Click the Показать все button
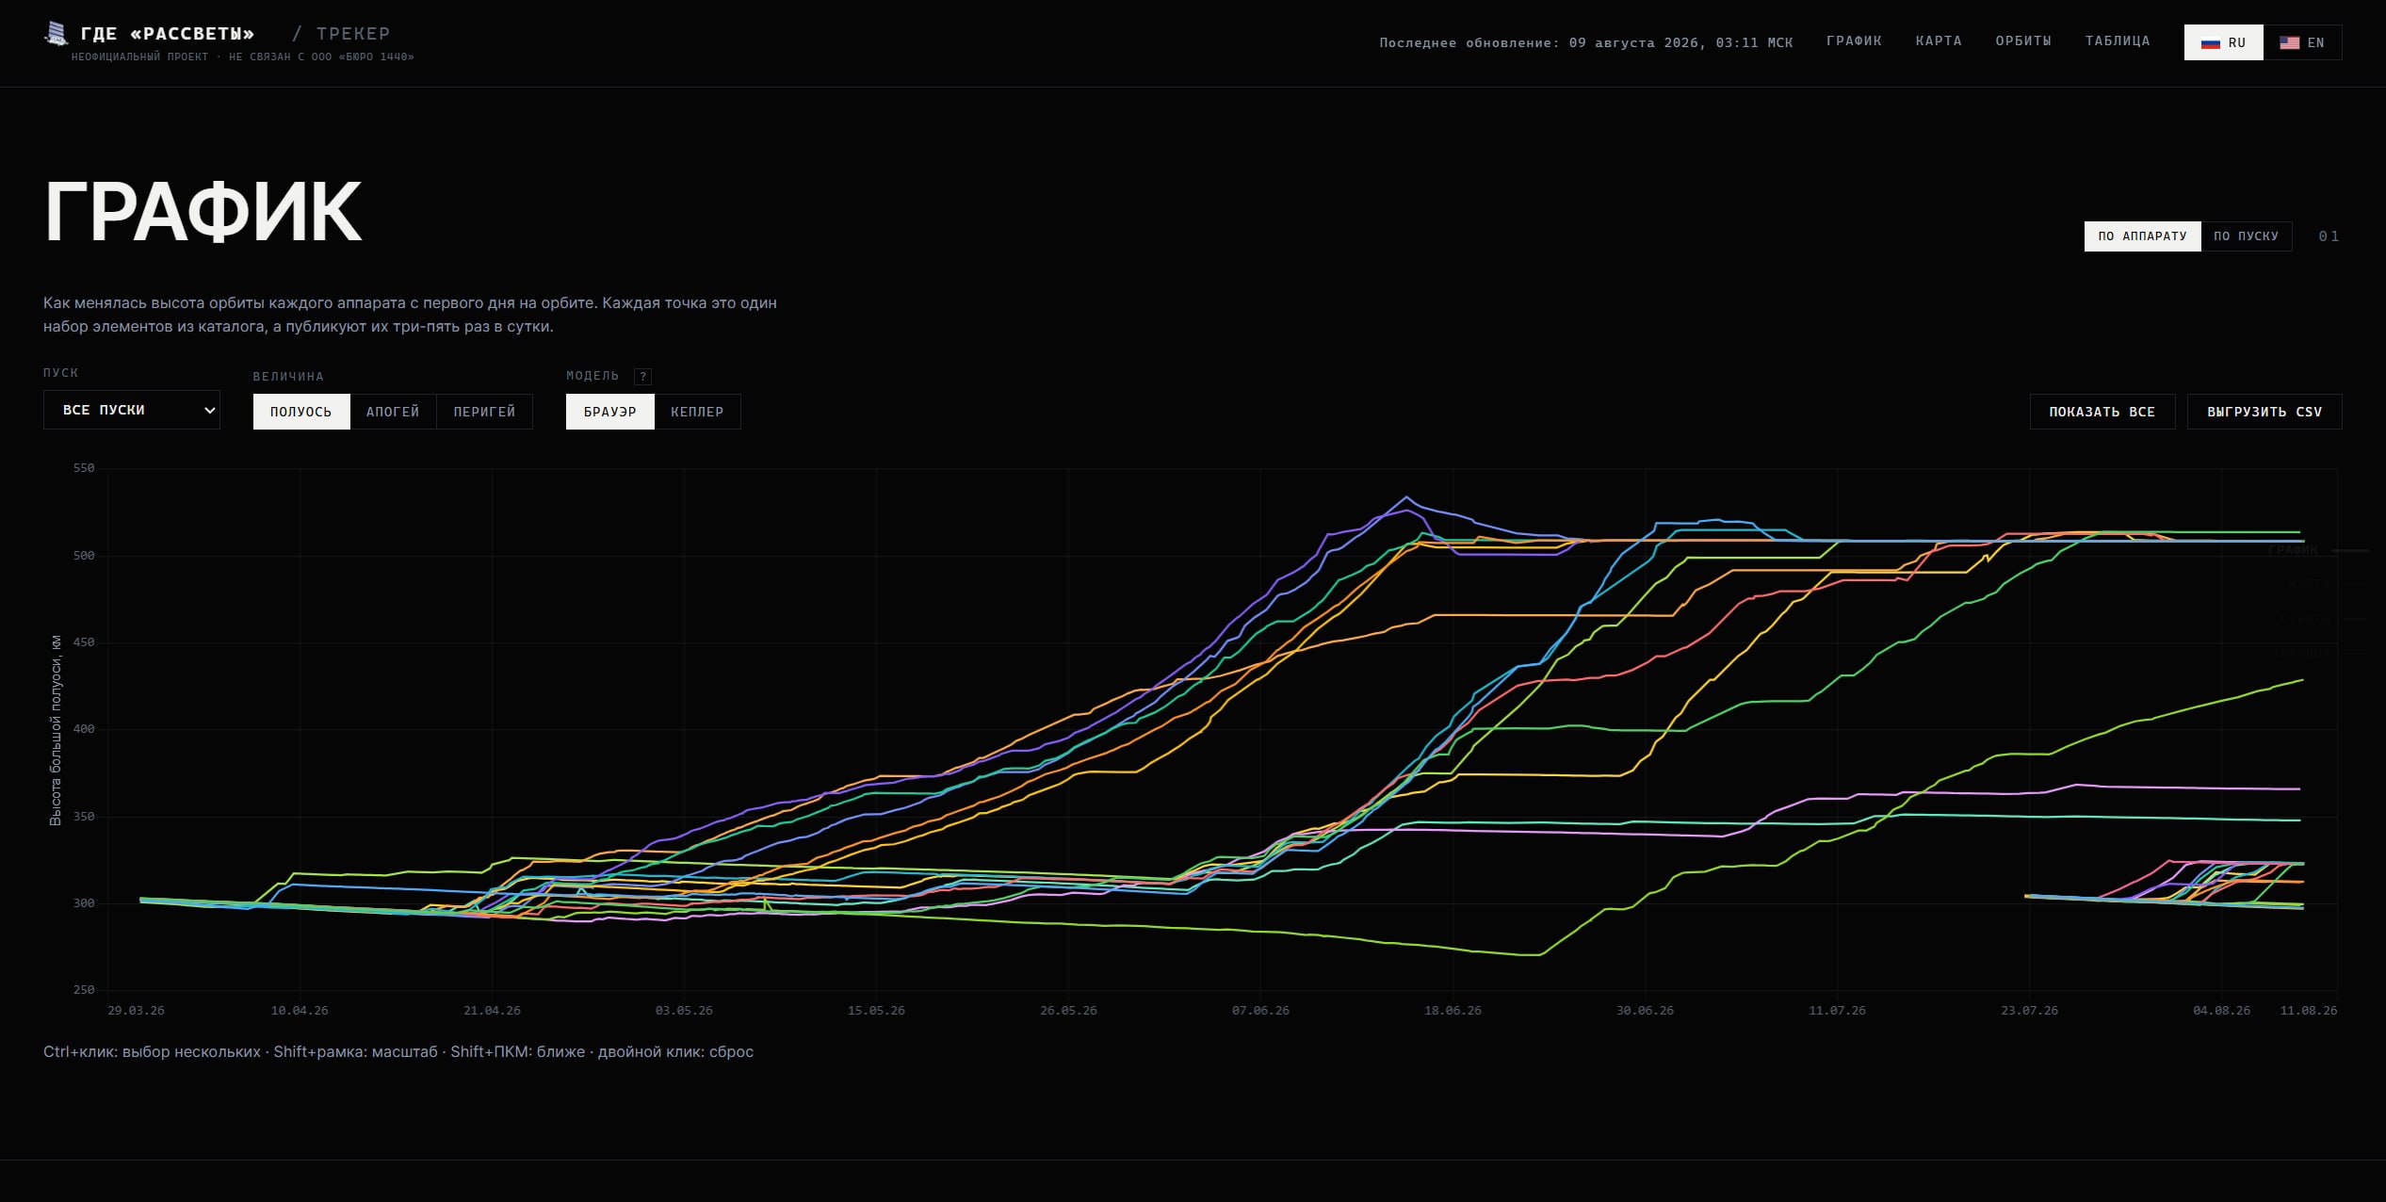Screen dimensions: 2386x1202 coord(2102,412)
